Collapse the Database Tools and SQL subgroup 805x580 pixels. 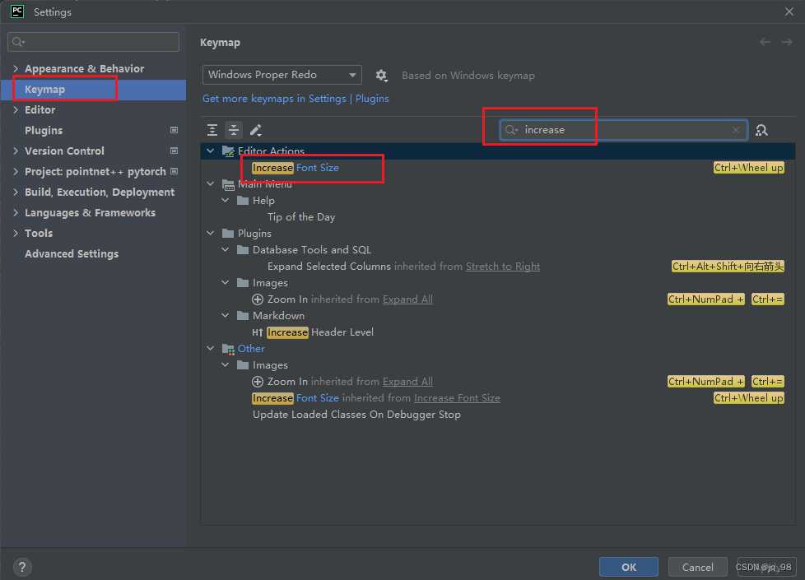[x=225, y=249]
